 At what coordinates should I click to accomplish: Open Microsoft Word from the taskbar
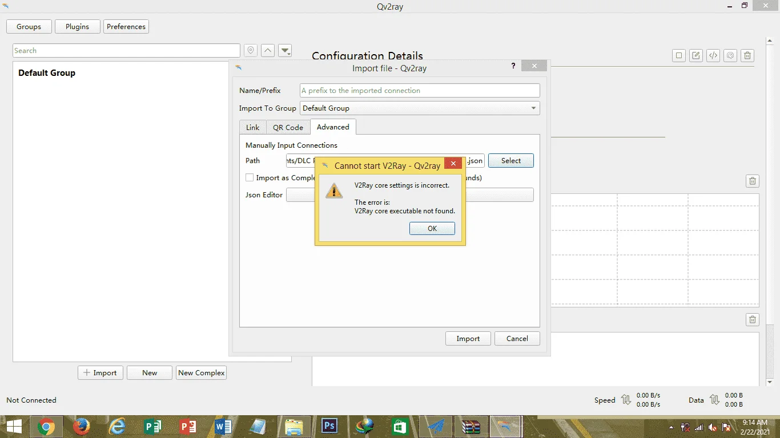pyautogui.click(x=223, y=427)
